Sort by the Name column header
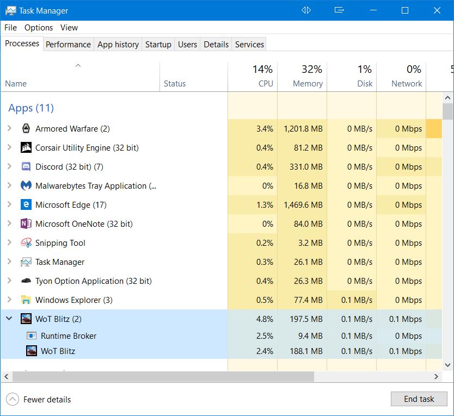 click(80, 77)
